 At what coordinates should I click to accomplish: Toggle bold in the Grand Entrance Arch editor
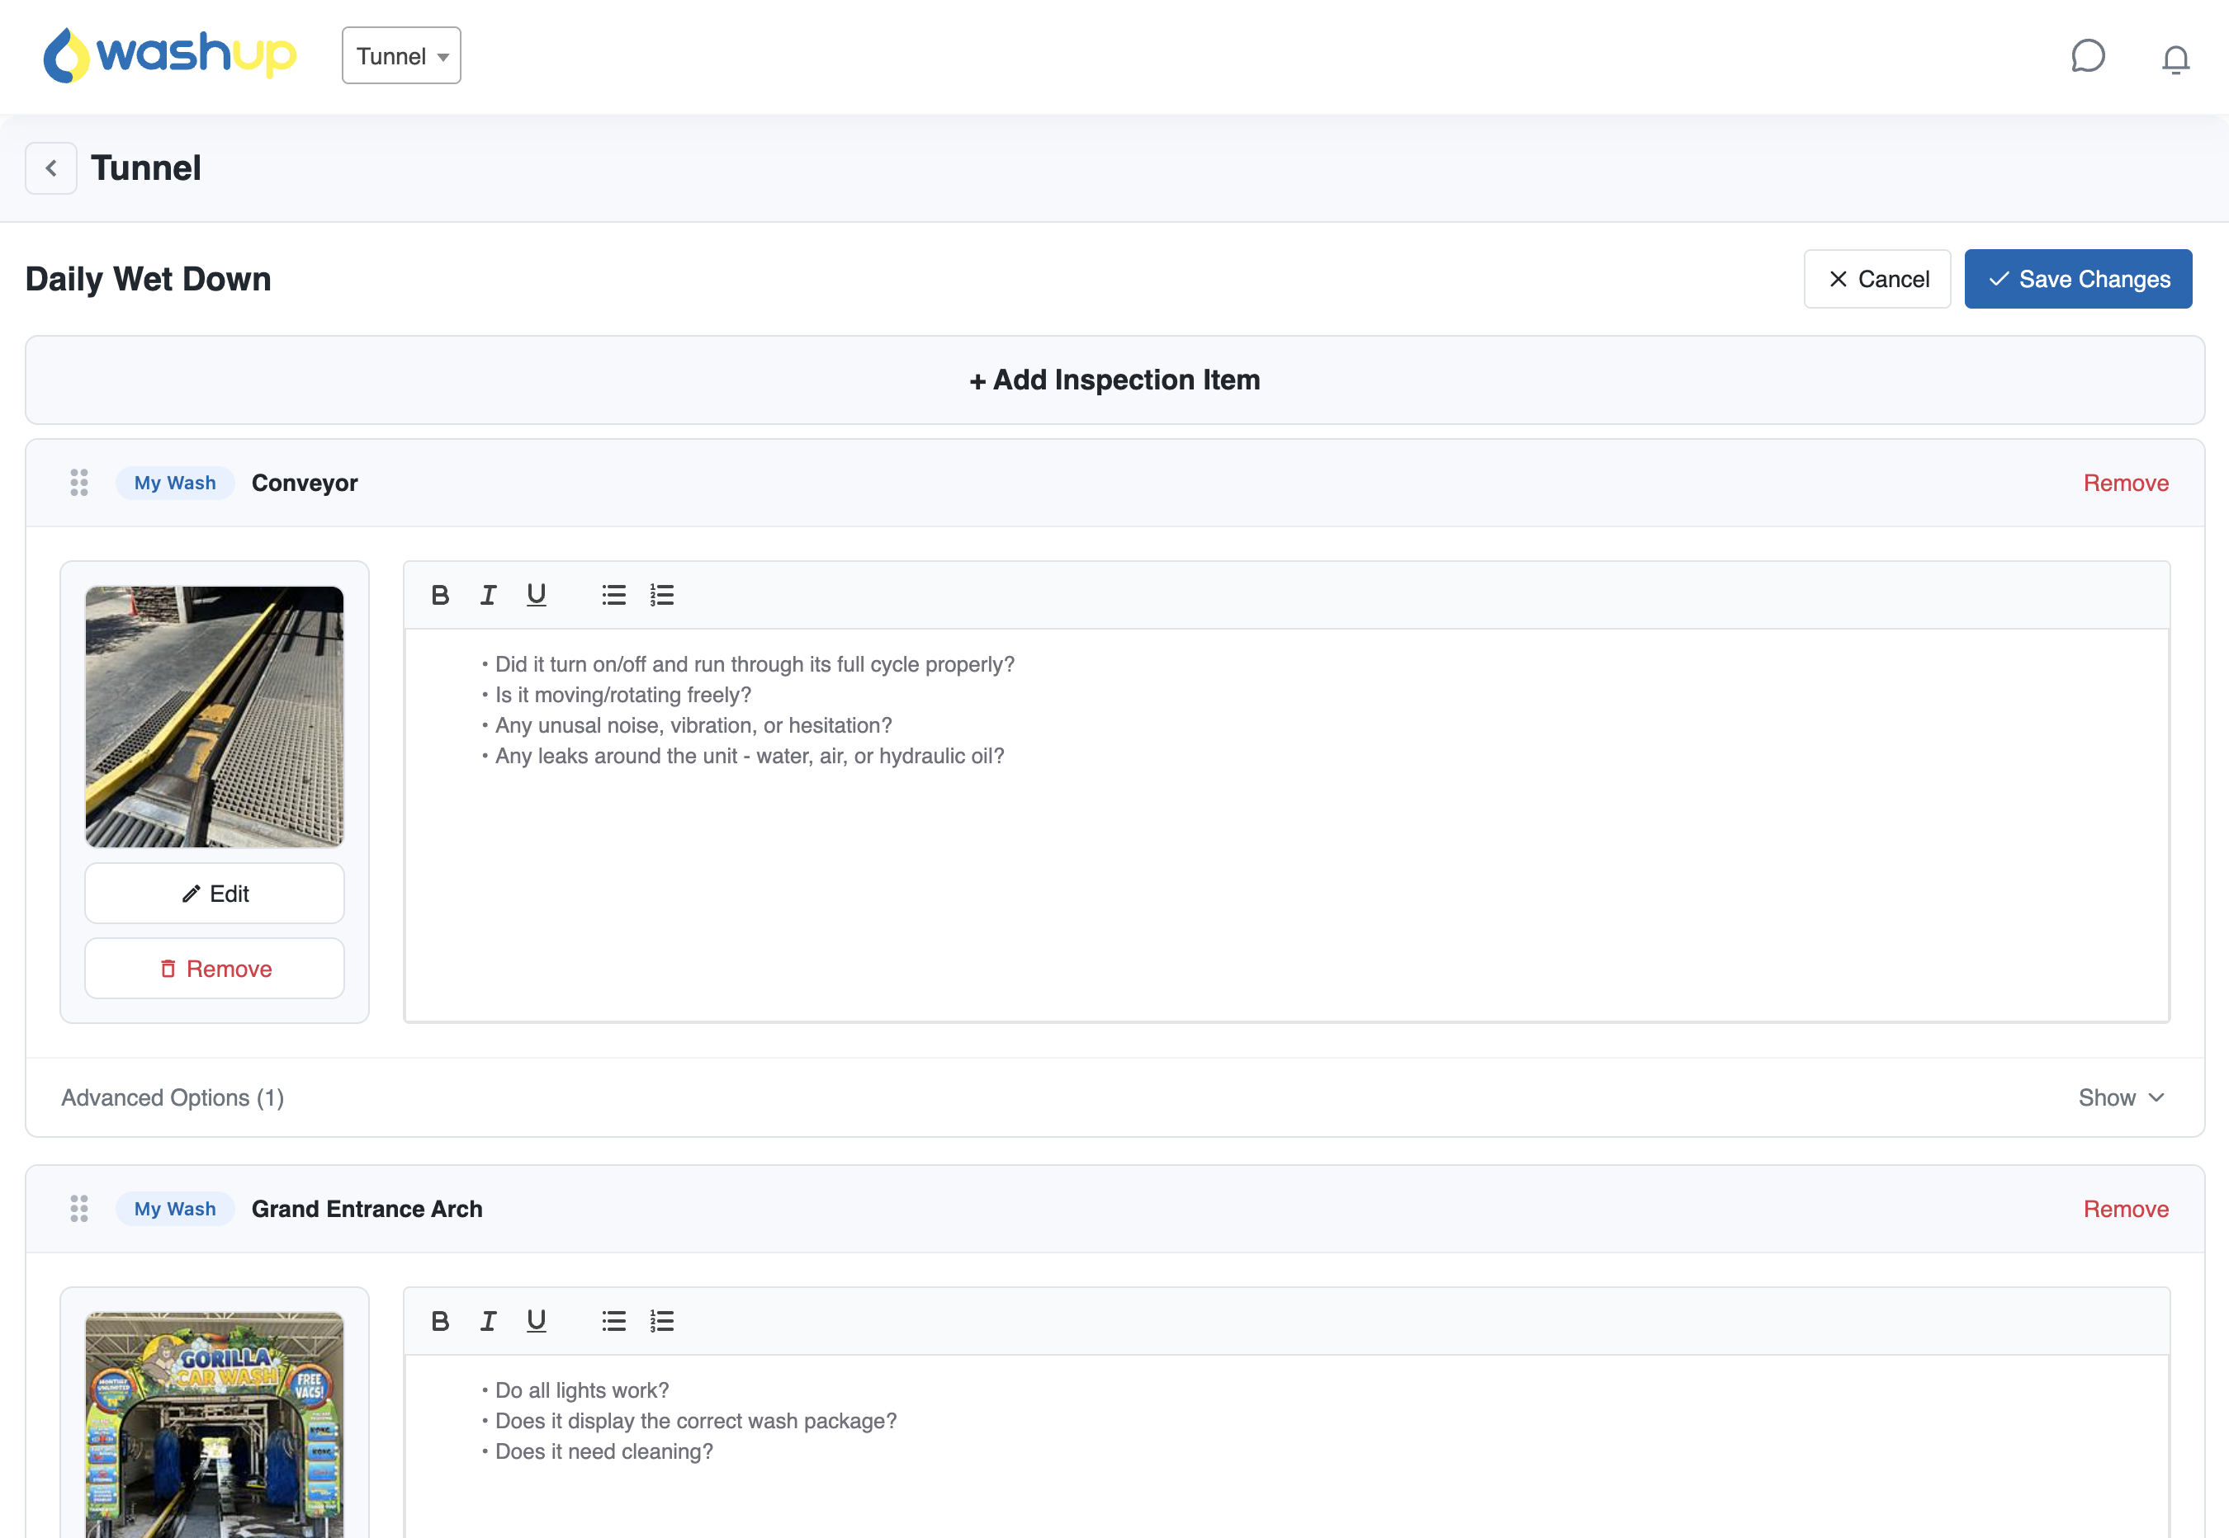pos(440,1320)
